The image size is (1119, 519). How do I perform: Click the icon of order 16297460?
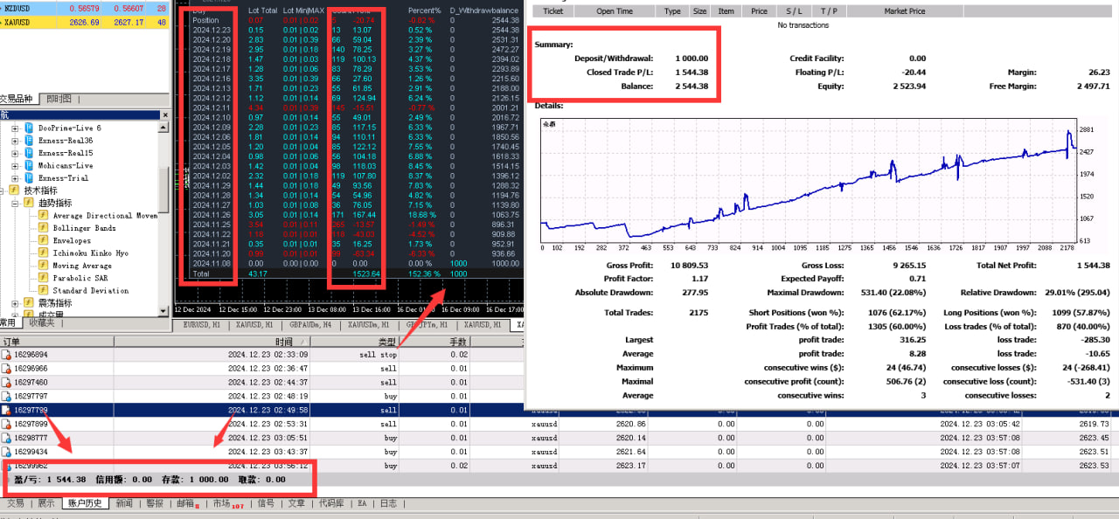tap(6, 382)
